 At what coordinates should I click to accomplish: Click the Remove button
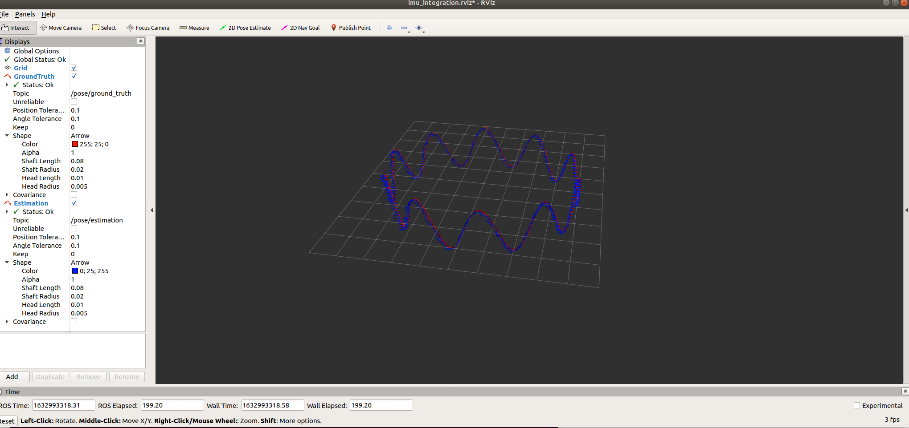pyautogui.click(x=89, y=376)
